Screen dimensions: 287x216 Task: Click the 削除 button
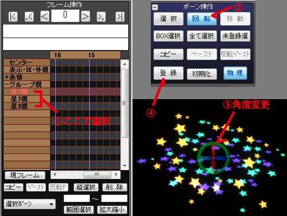click(x=115, y=187)
